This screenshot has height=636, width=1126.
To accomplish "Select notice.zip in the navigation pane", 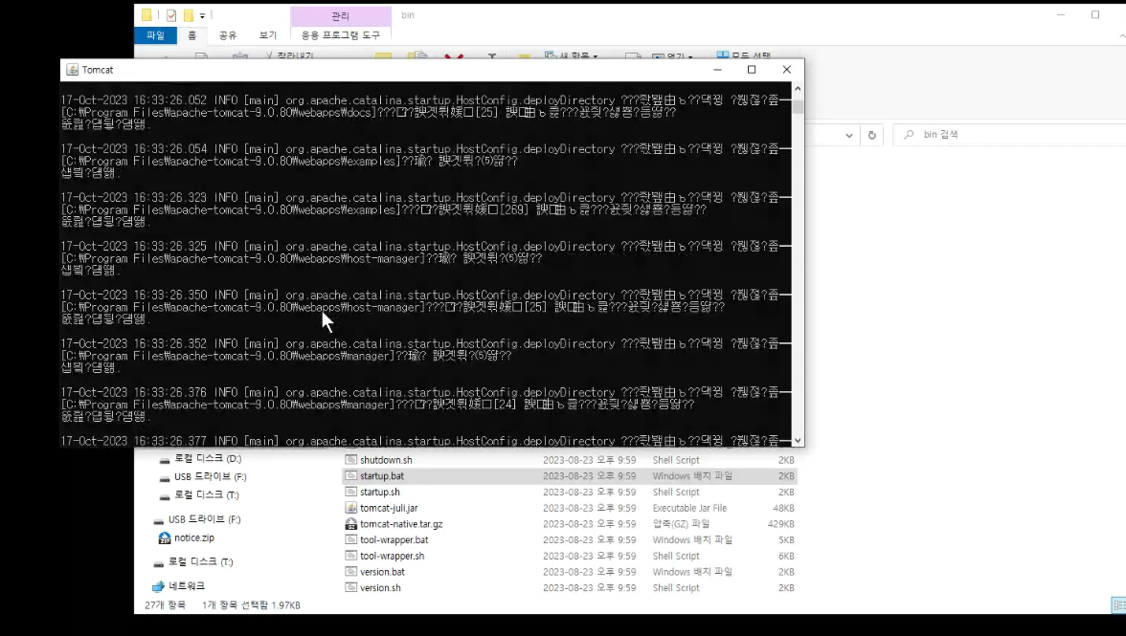I will coord(193,537).
